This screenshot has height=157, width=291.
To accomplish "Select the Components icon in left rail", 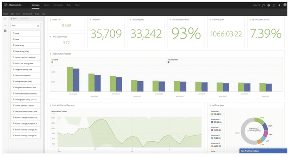I will point(5,31).
